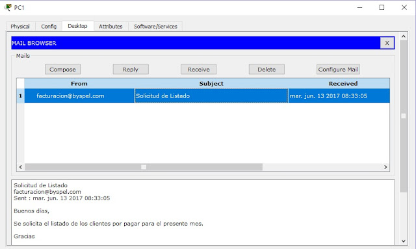
Task: Click the mail list horizontal scrollbar thumb
Action: click(144, 167)
